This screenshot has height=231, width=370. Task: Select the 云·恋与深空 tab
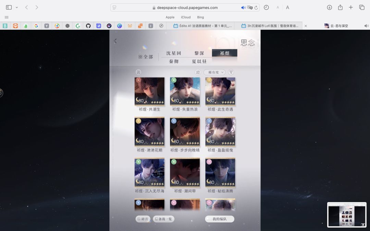click(x=336, y=26)
